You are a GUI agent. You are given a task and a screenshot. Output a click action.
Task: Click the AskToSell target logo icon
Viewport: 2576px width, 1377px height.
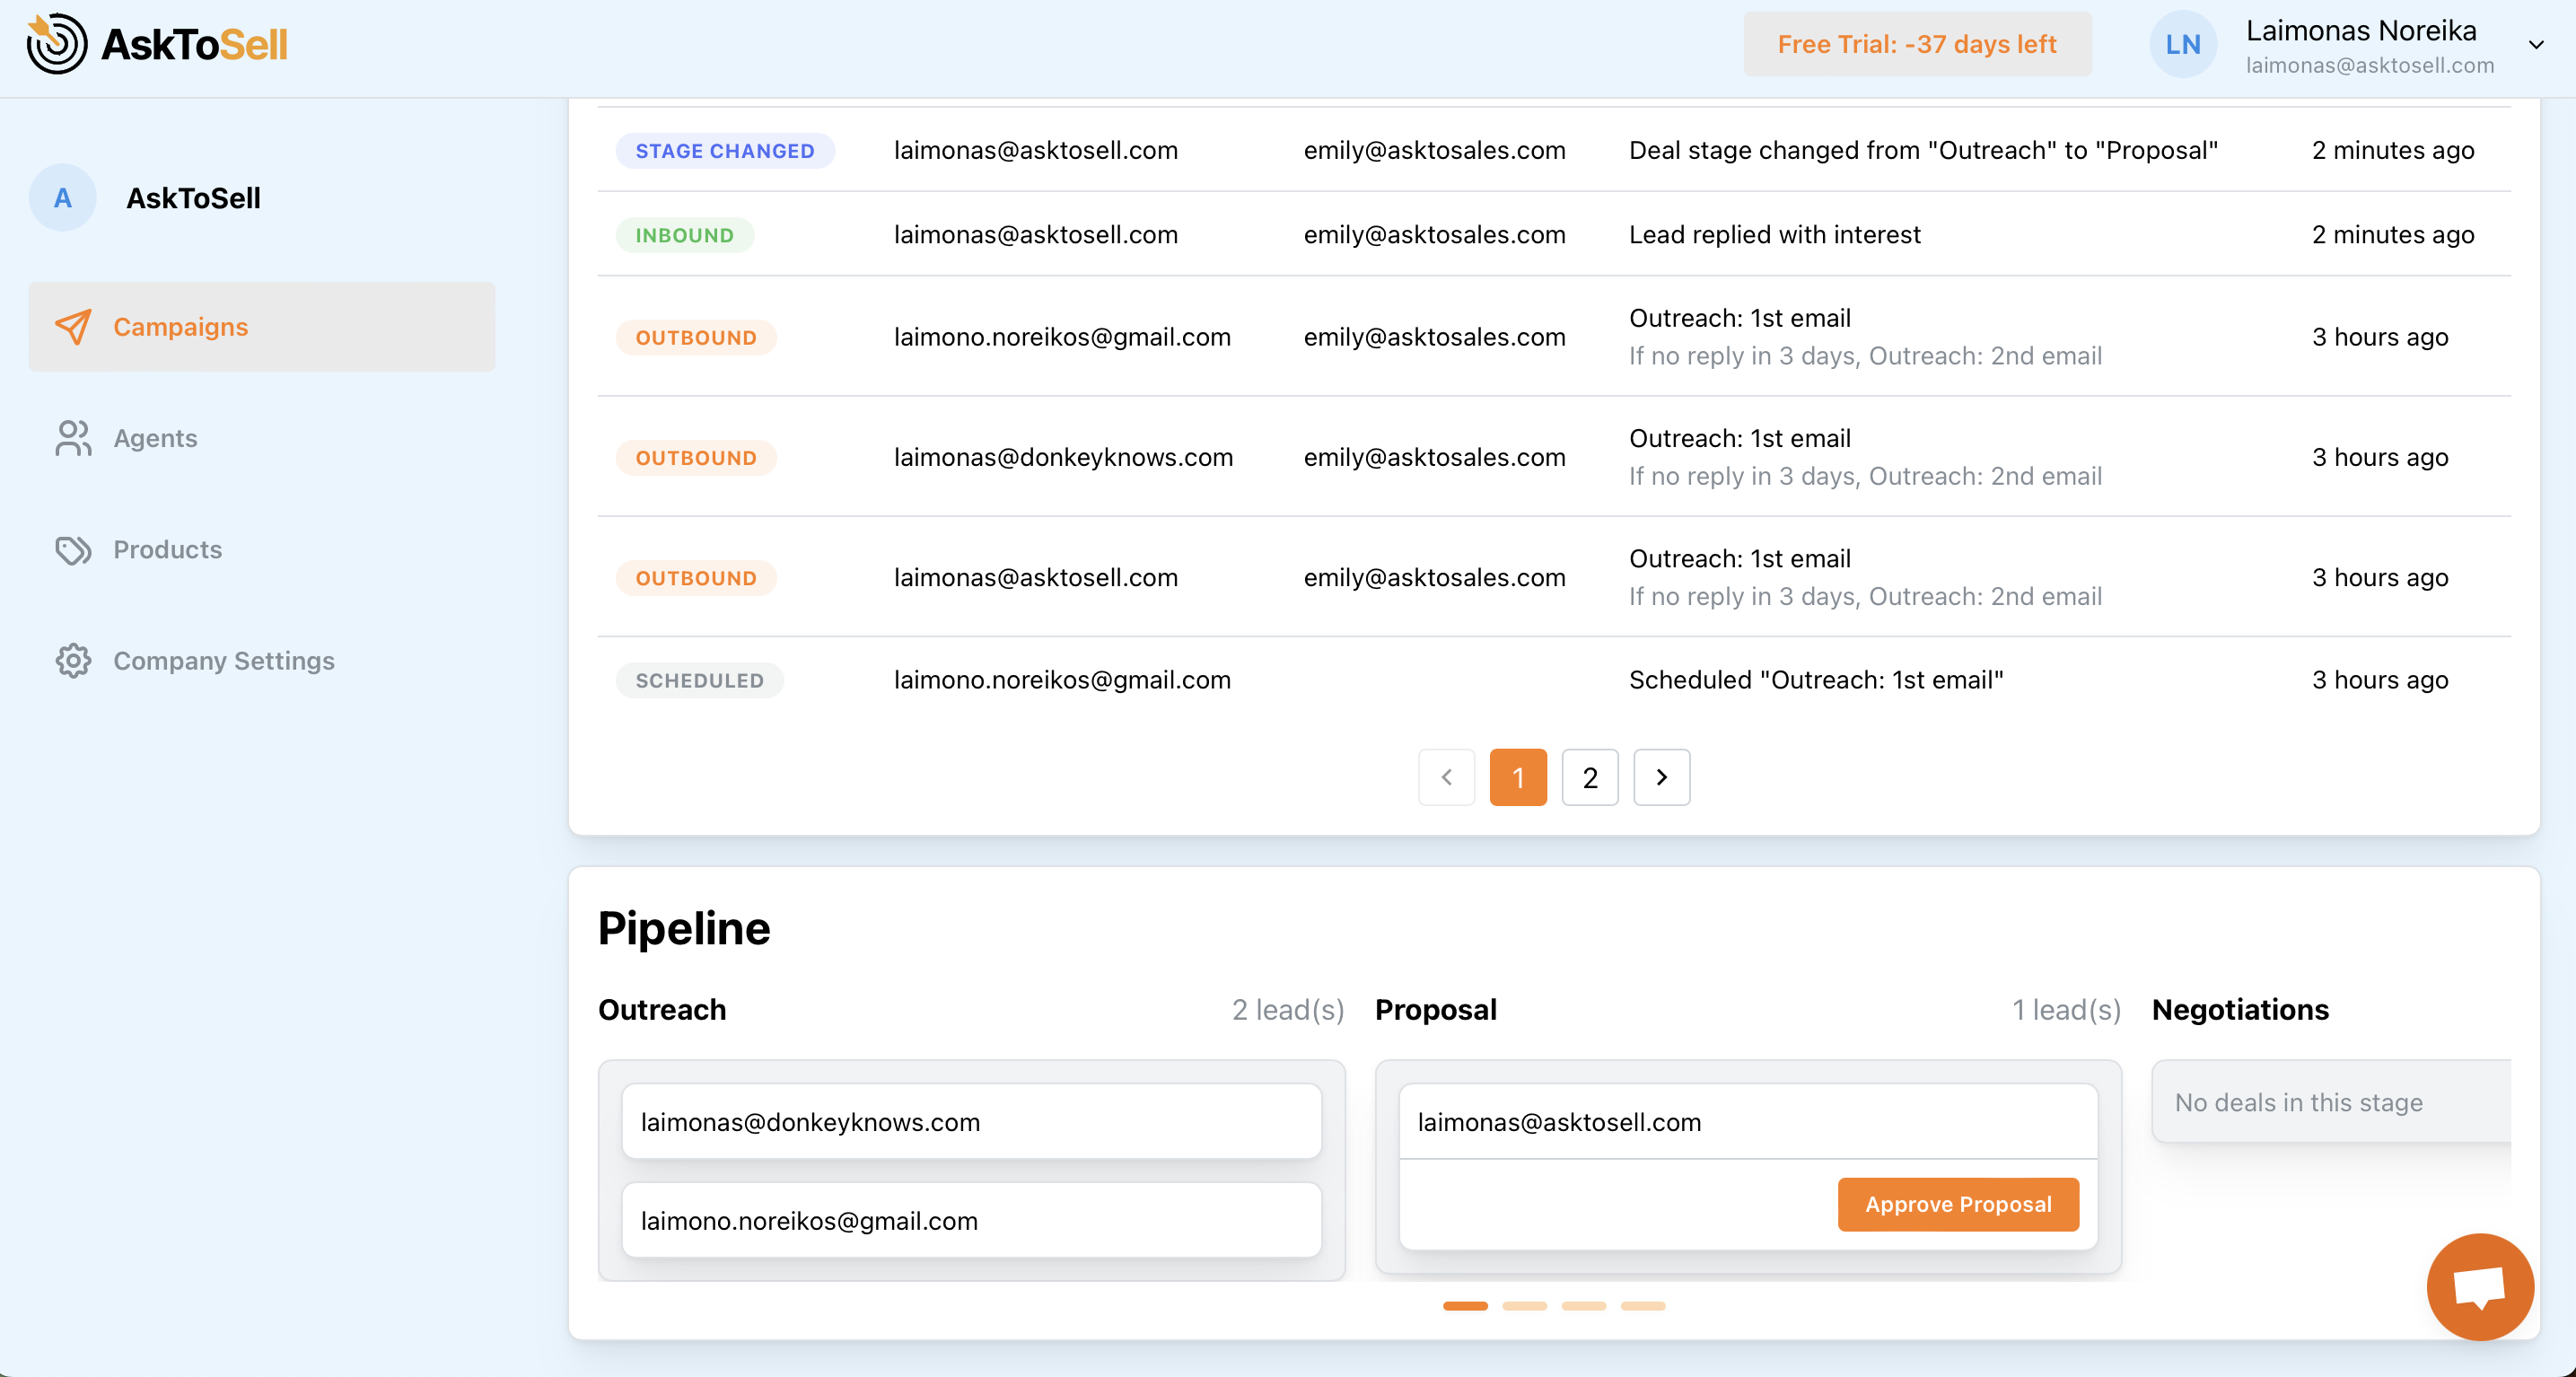pyautogui.click(x=57, y=44)
